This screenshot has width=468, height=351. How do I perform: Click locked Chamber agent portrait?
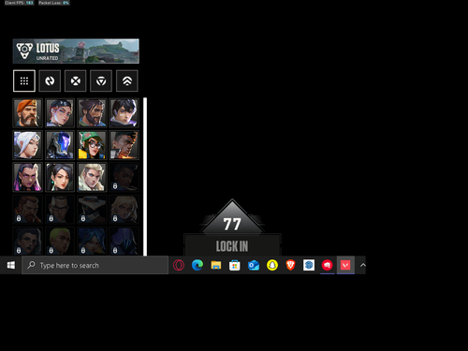(60, 209)
